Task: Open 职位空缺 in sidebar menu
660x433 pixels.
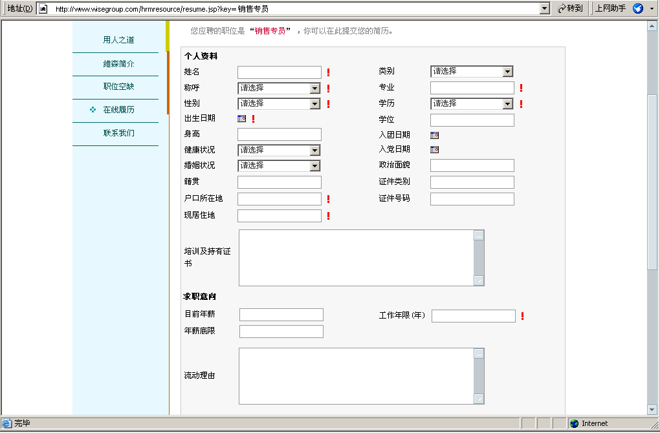Action: [x=118, y=87]
